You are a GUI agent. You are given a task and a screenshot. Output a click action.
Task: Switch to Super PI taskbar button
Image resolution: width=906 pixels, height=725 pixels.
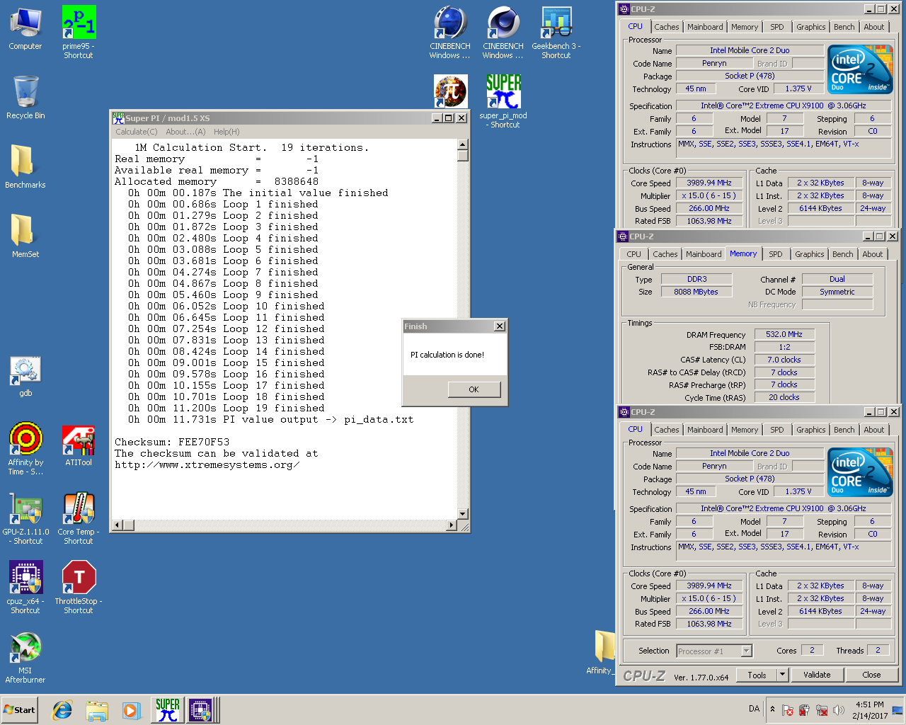point(167,710)
